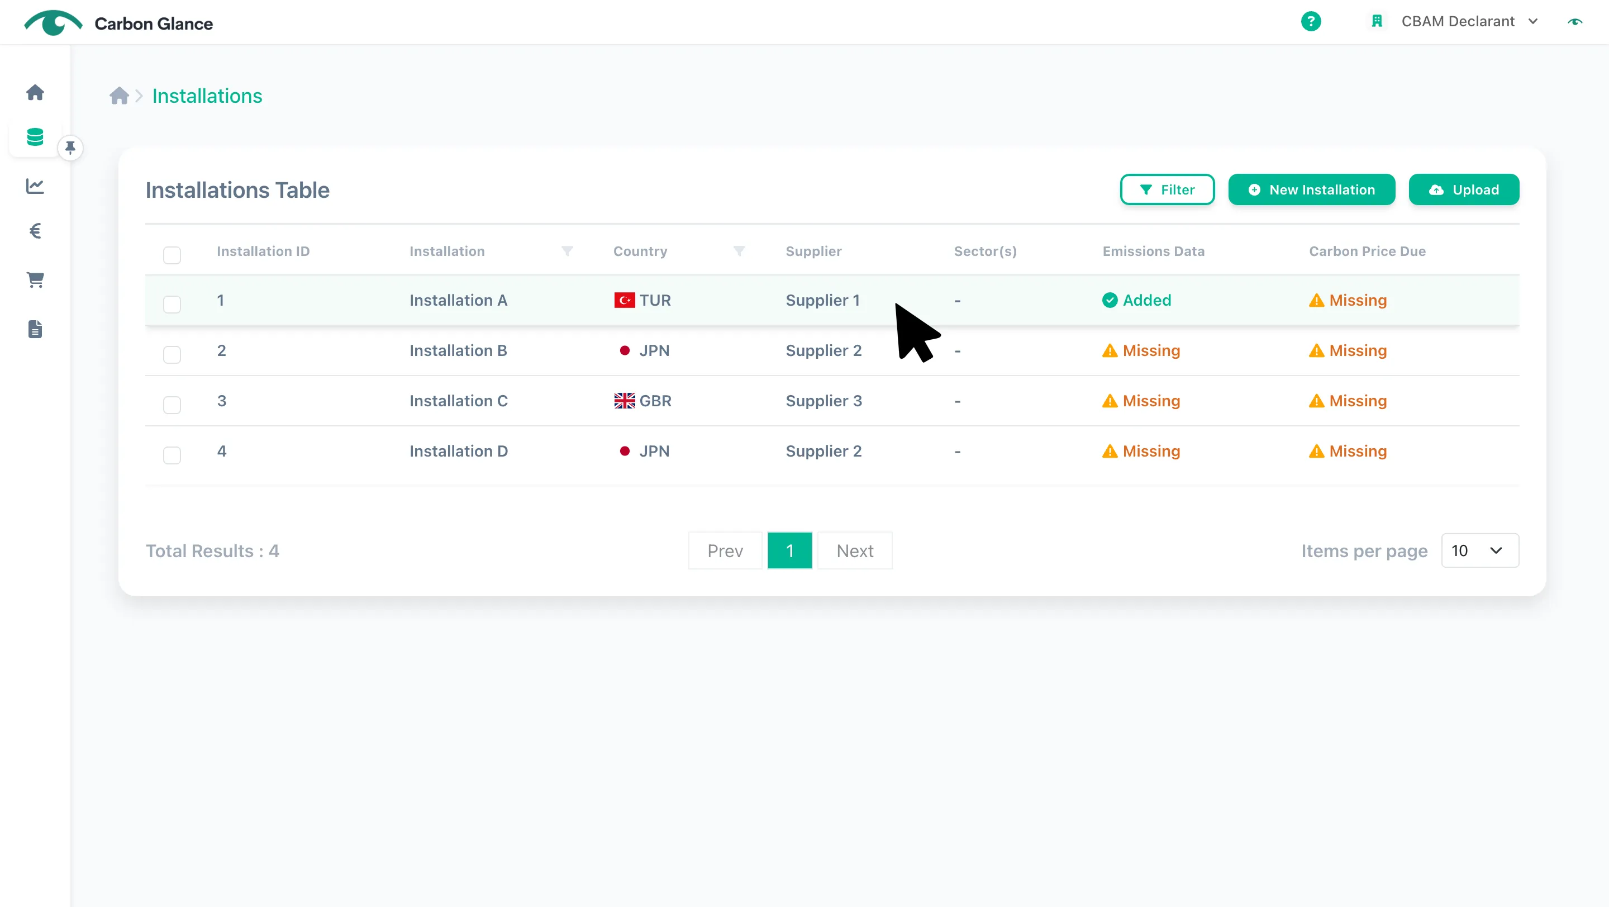The width and height of the screenshot is (1609, 907).
Task: Click the Supplier 1 cell
Action: pos(822,301)
